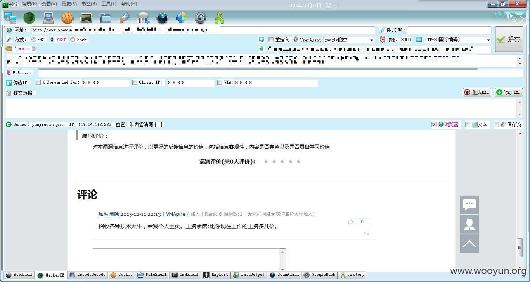Image resolution: width=530 pixels, height=282 pixels.
Task: Open the 帮助(H) menu
Action: tap(129, 4)
